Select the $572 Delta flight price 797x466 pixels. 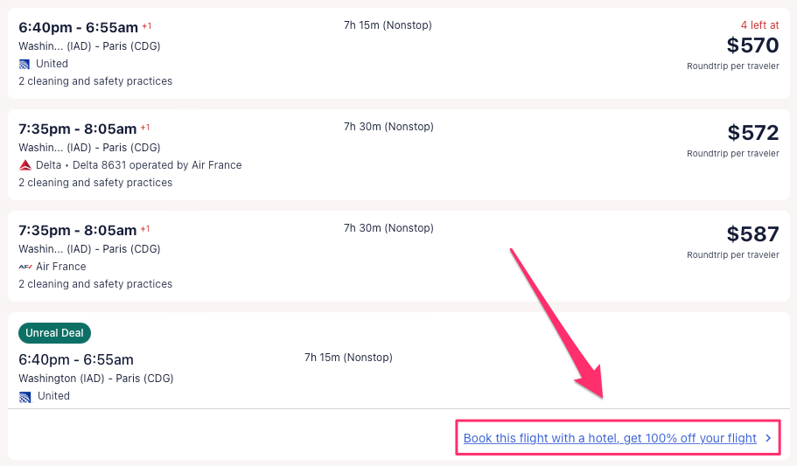(752, 133)
